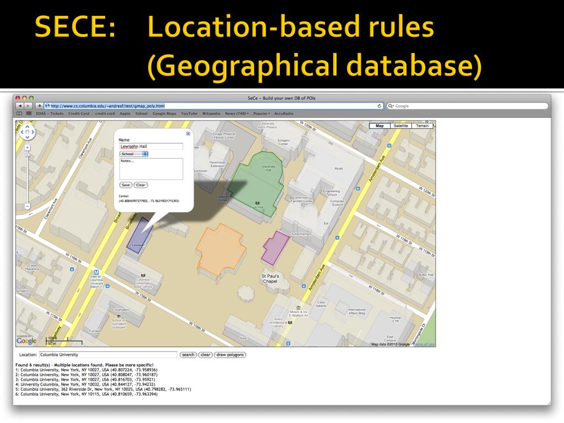This screenshot has height=423, width=564.
Task: Click the Music Library book icon
Action: pyautogui.click(x=143, y=275)
